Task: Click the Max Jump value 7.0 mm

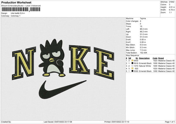Action: coord(143,50)
